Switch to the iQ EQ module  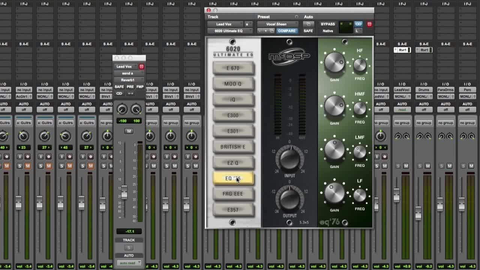[233, 100]
